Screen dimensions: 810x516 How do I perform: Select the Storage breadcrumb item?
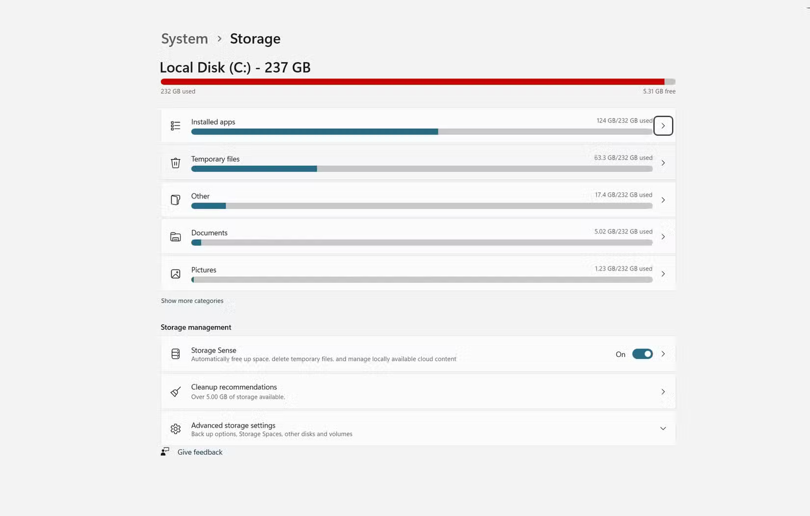(255, 38)
